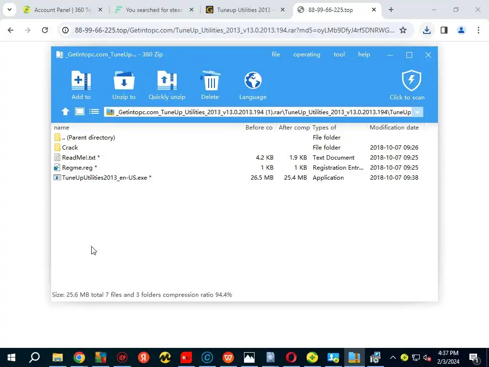Viewport: 489px width, 367px height.
Task: Show hidden system tray icons
Action: tap(393, 357)
